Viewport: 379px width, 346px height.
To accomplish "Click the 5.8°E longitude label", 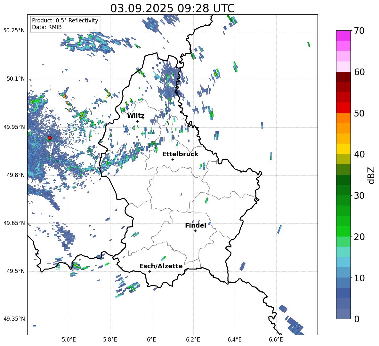I will tap(110, 340).
